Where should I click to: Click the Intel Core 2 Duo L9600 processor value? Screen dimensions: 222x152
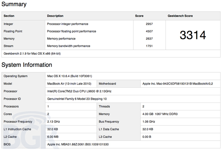click(79, 91)
